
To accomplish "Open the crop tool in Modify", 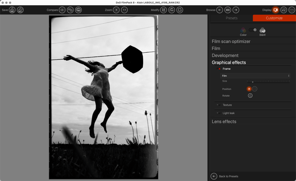I will click(163, 10).
